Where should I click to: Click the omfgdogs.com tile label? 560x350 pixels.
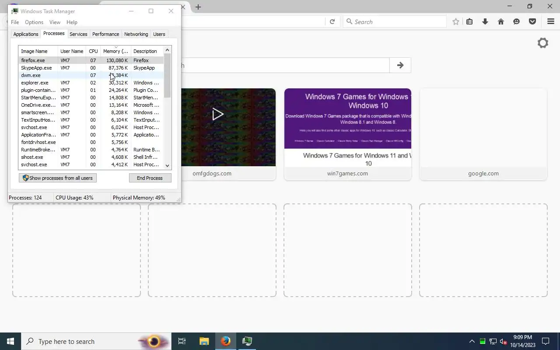coord(212,173)
